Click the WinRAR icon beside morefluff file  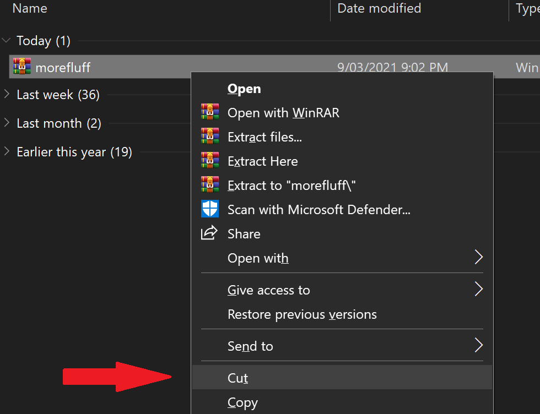point(22,67)
